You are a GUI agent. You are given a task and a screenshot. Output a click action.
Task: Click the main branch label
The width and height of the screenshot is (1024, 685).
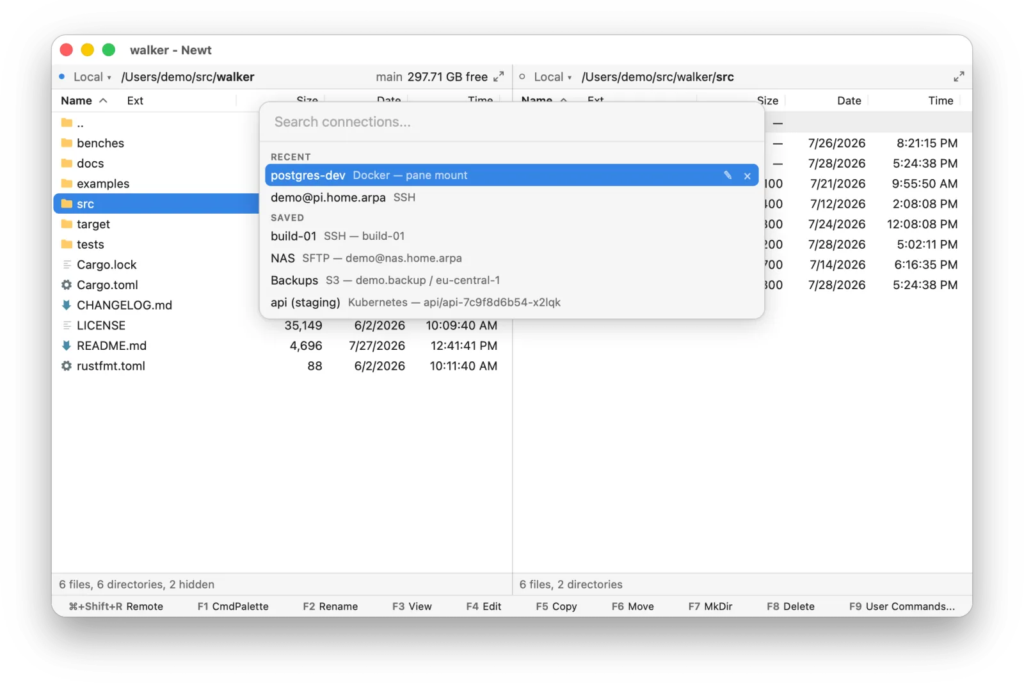tap(389, 77)
